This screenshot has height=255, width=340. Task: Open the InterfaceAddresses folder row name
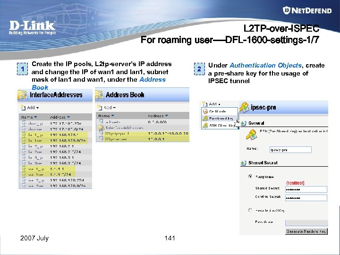pos(124,127)
